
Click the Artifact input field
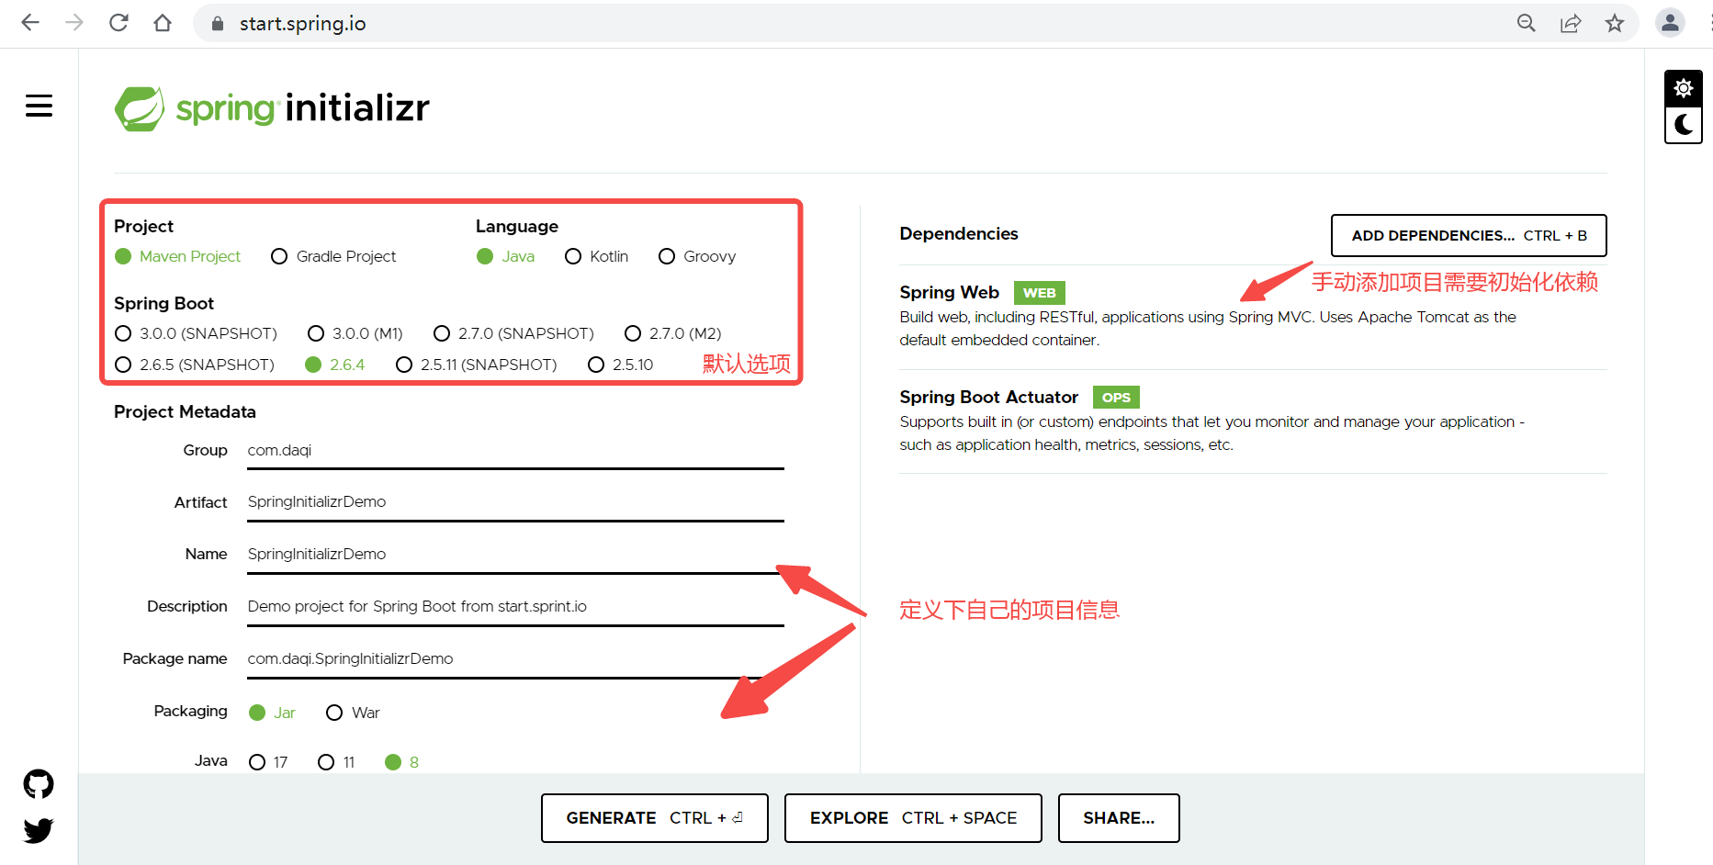point(515,502)
